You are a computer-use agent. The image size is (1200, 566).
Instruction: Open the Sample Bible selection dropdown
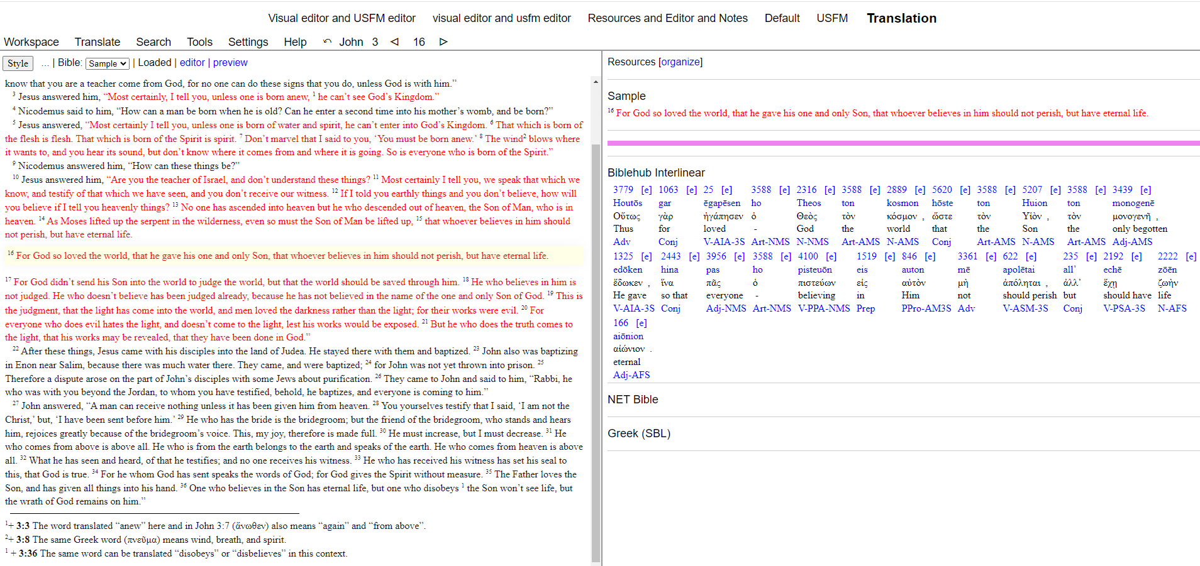point(107,63)
